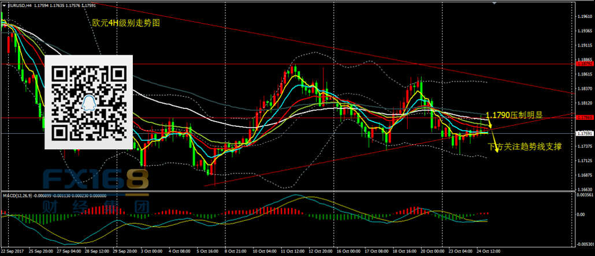Click the 1.19610 price scale label
595x256 pixels.
point(585,17)
